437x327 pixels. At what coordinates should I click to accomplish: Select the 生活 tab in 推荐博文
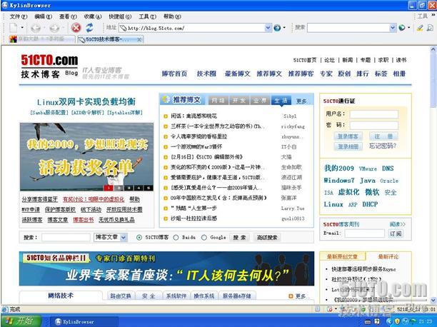point(281,101)
